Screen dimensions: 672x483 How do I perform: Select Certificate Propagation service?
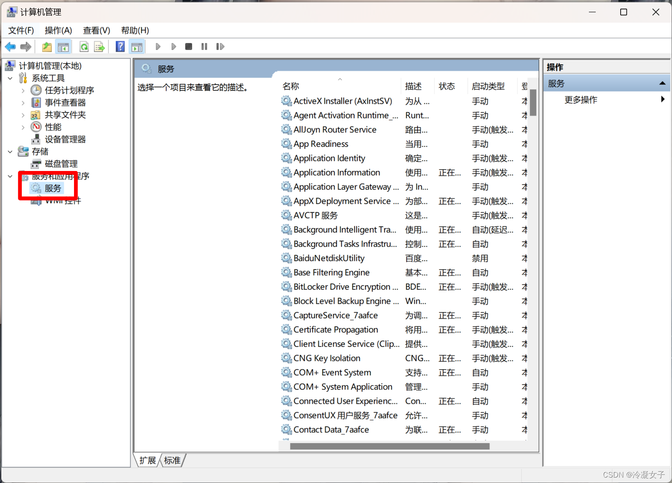coord(404,330)
